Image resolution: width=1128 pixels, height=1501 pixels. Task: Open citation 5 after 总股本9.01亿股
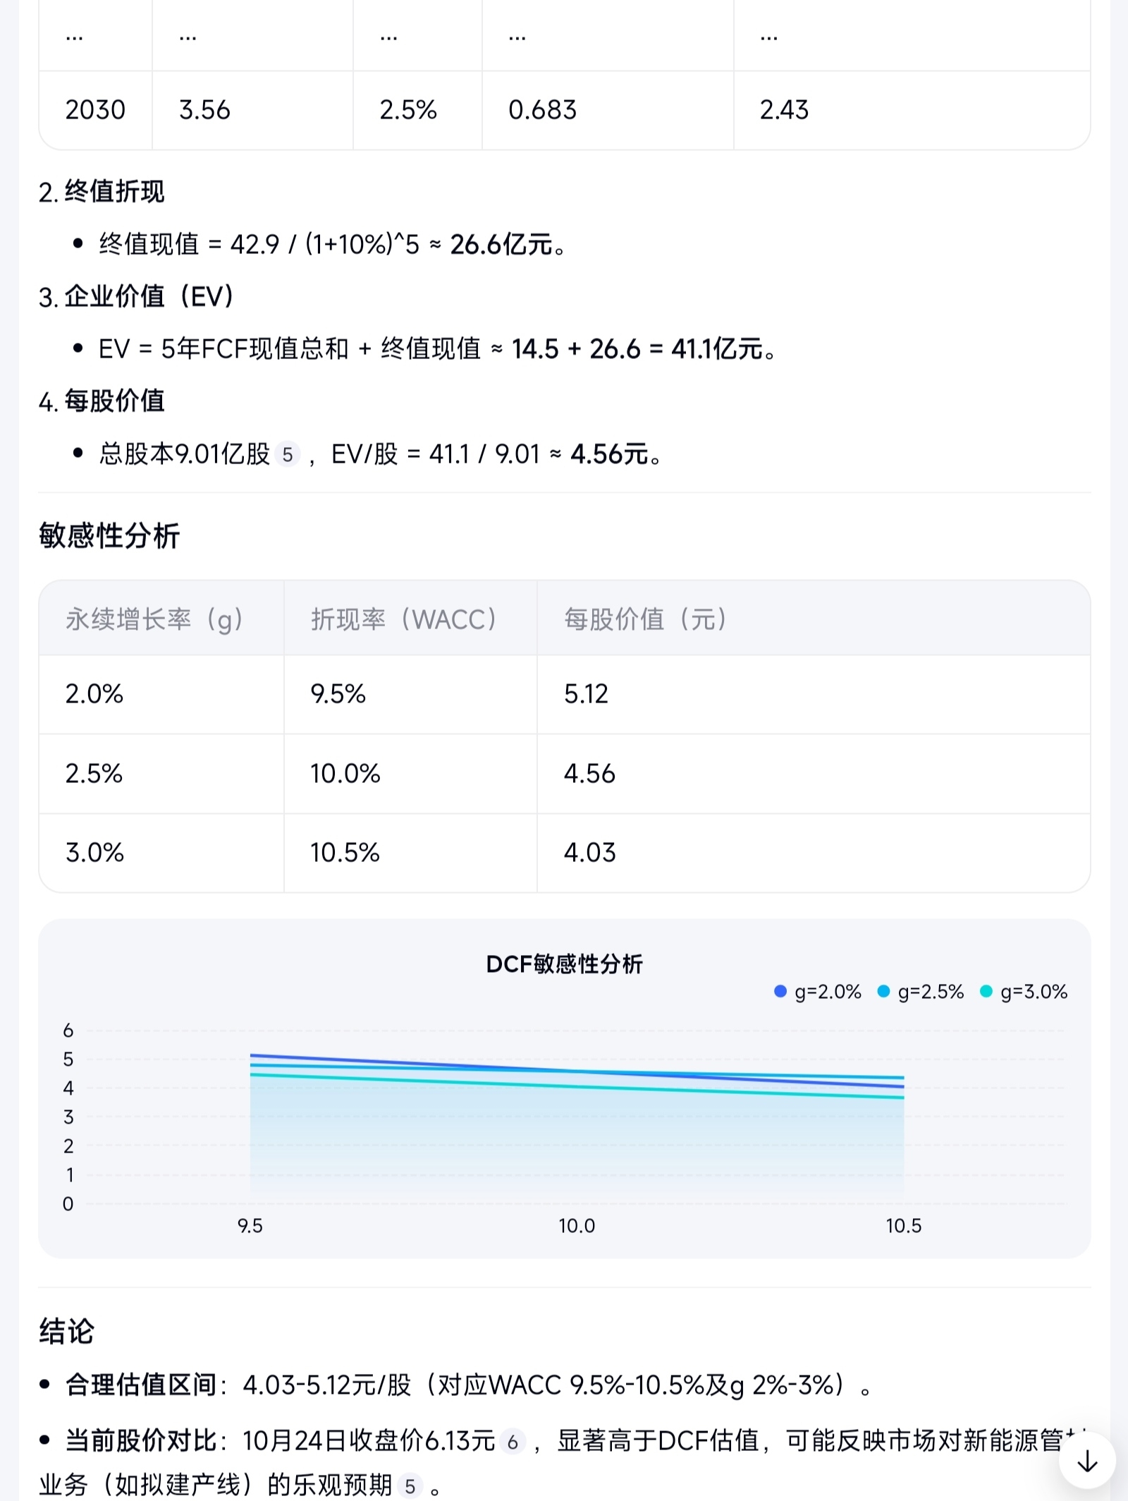(288, 455)
